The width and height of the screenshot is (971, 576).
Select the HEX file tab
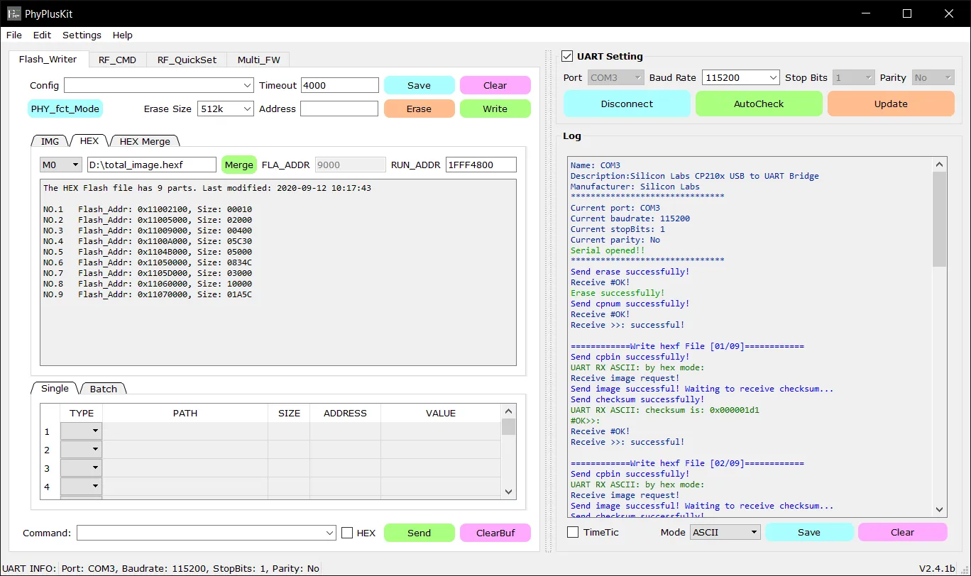coord(89,140)
